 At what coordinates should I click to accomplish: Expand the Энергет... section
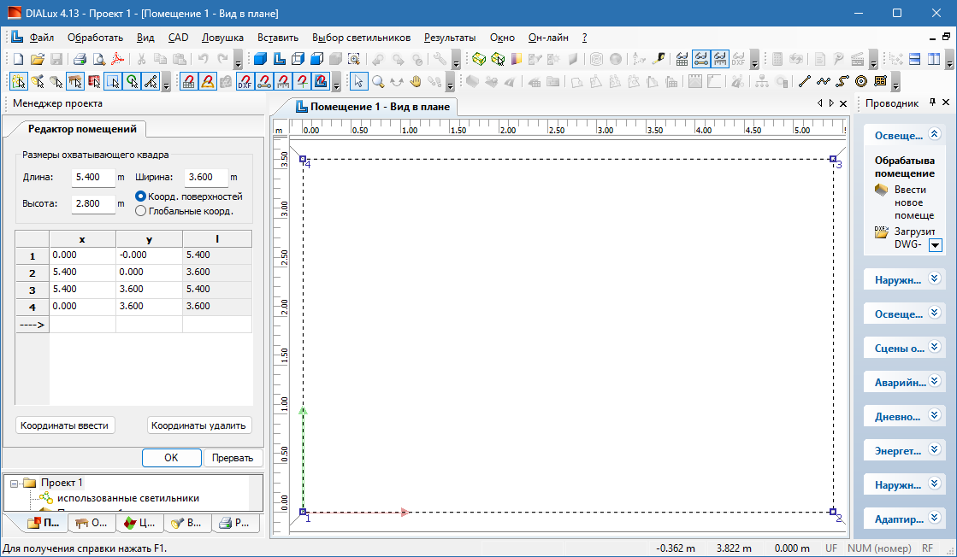click(x=935, y=449)
